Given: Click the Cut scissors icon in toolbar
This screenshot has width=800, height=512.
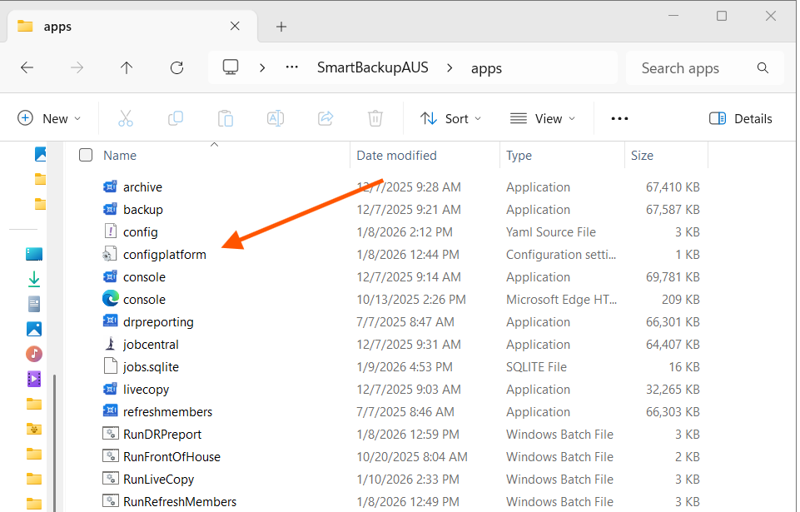Looking at the screenshot, I should pos(126,118).
